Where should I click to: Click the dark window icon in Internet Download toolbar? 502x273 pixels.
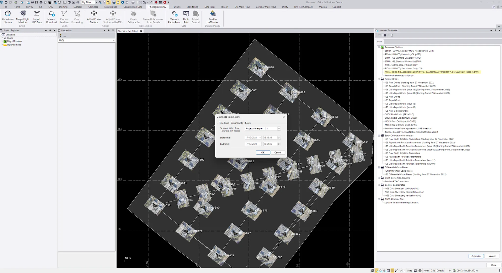(x=385, y=35)
